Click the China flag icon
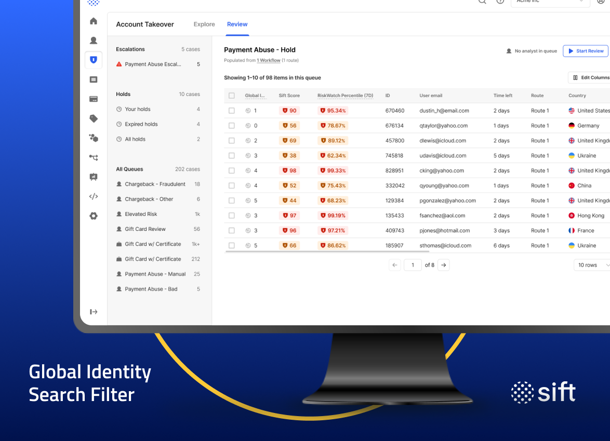610x441 pixels. pos(572,186)
